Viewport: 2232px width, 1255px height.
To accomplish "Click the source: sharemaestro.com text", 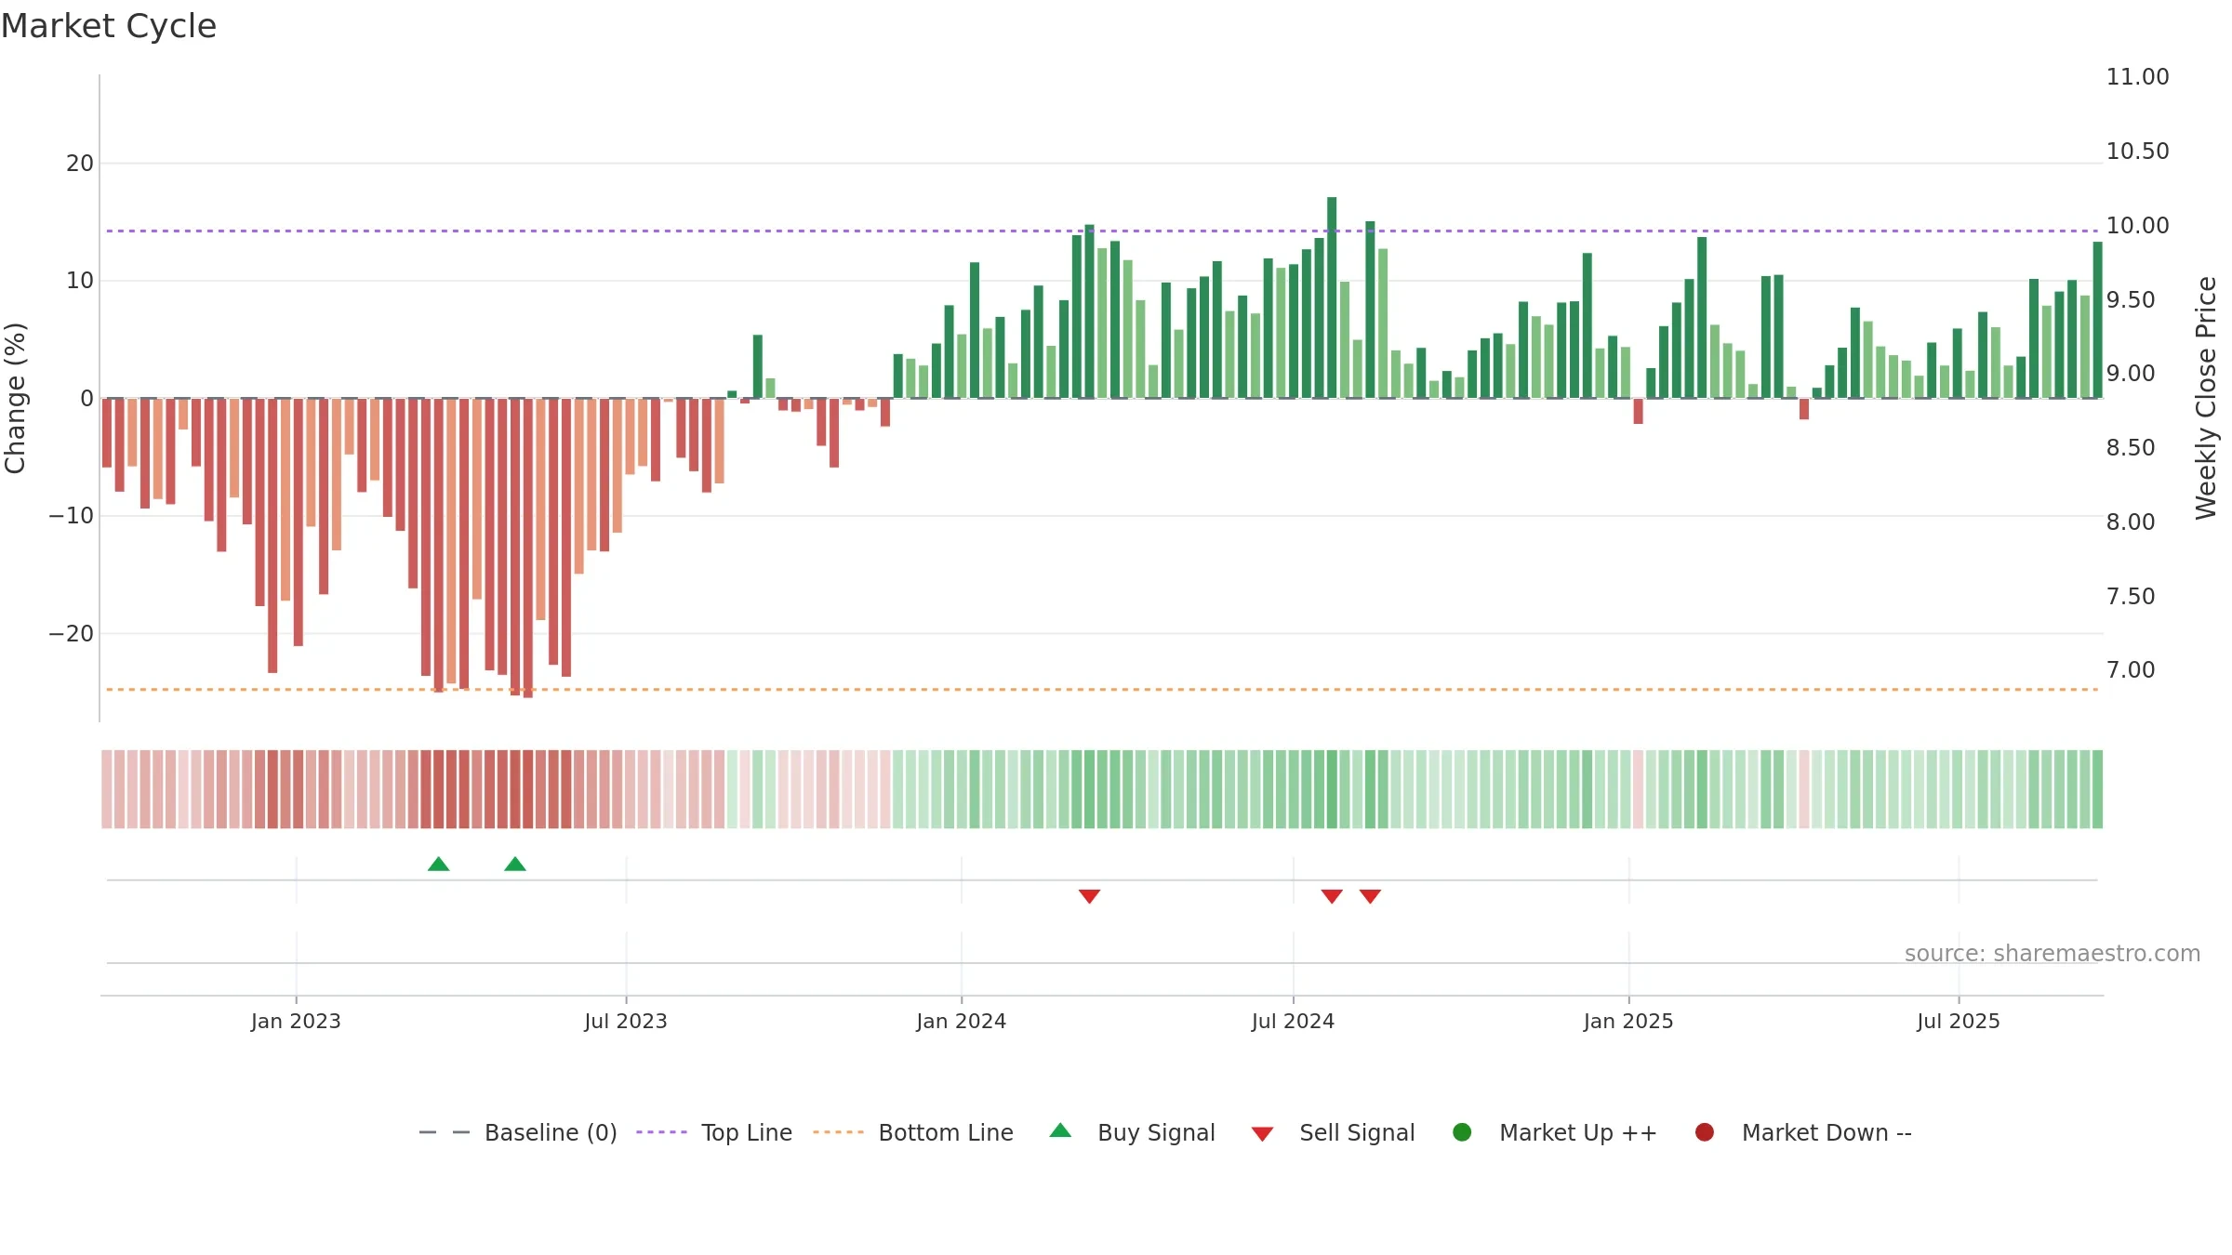I will click(x=2053, y=954).
